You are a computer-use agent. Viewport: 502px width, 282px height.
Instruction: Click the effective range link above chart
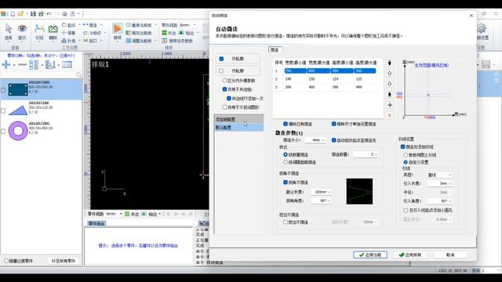[431, 65]
